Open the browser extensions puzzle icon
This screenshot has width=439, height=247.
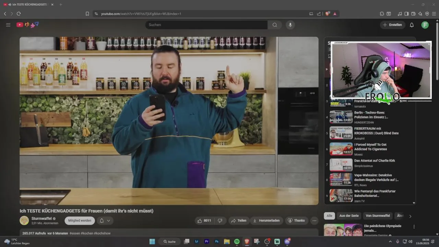point(382,14)
